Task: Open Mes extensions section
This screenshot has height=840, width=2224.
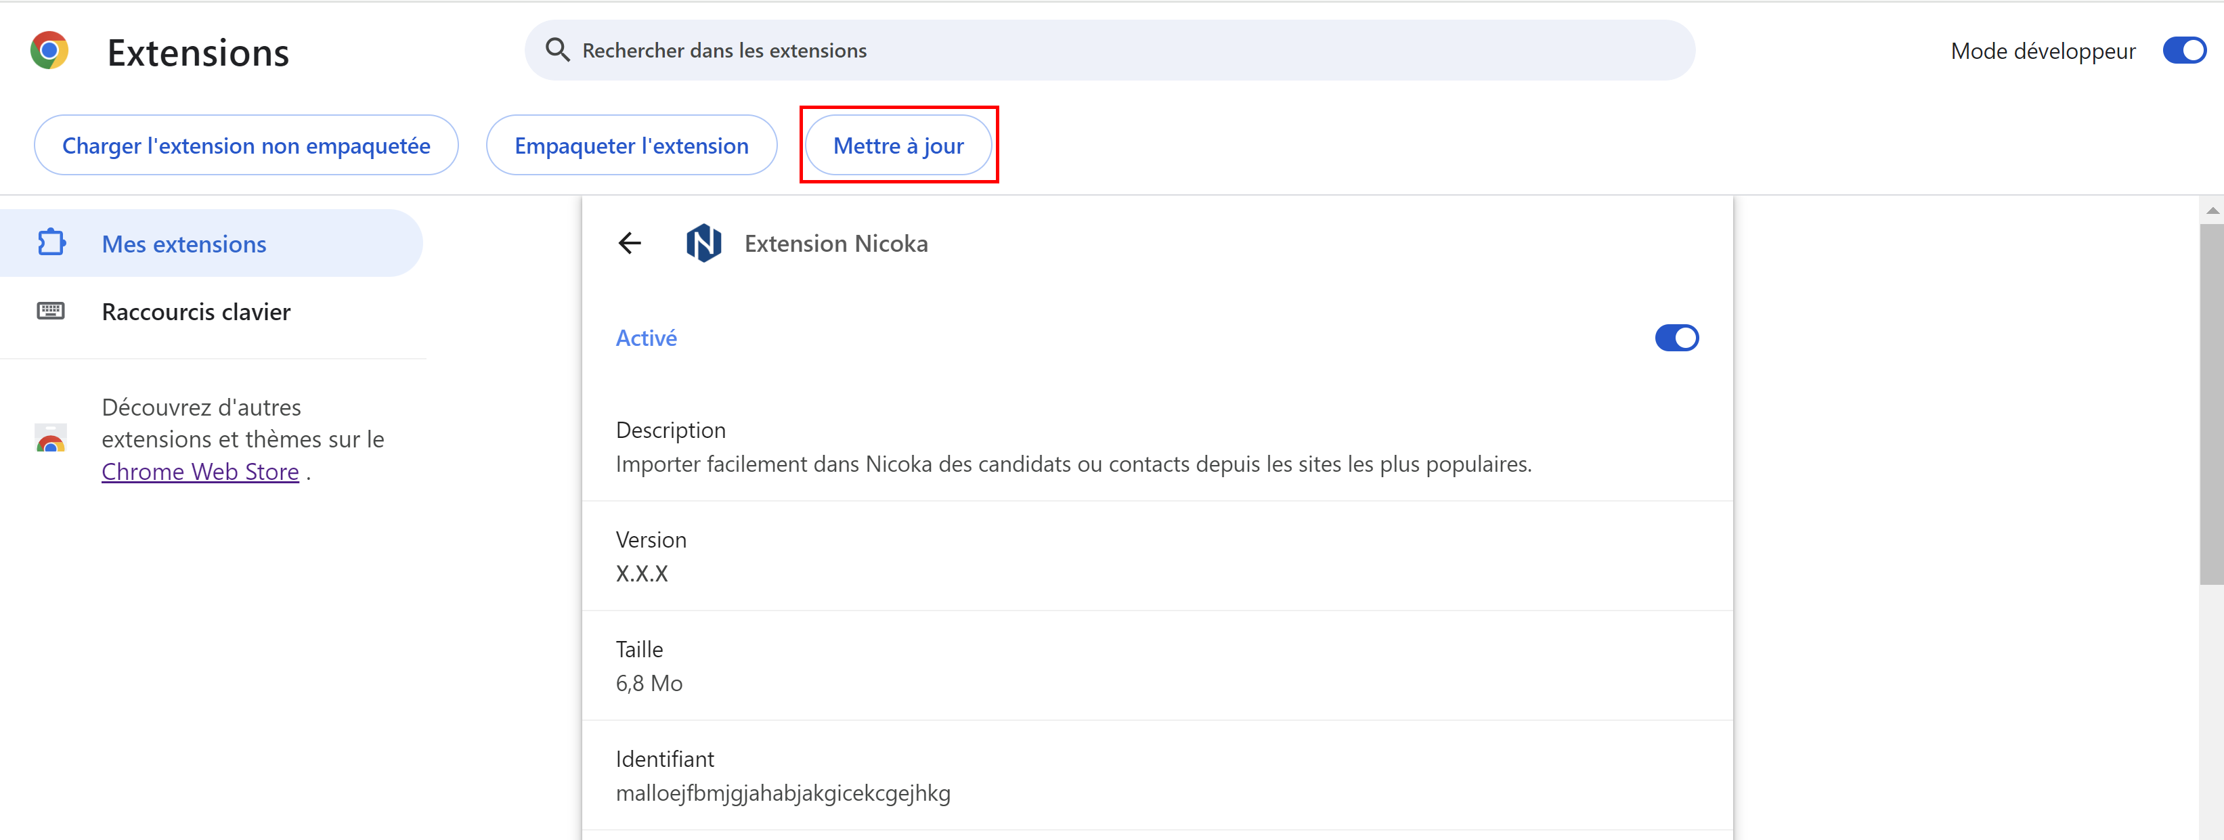Action: (x=211, y=244)
